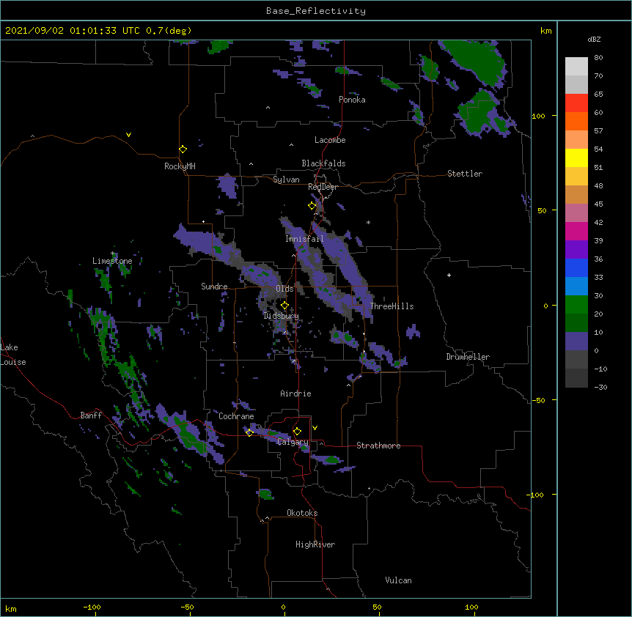632x617 pixels.
Task: Click the Banff town label
Action: (91, 415)
